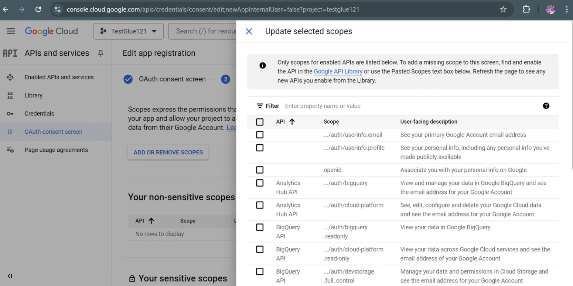The width and height of the screenshot is (573, 286).
Task: Open the TestGlue121 project selector dropdown
Action: tap(128, 31)
